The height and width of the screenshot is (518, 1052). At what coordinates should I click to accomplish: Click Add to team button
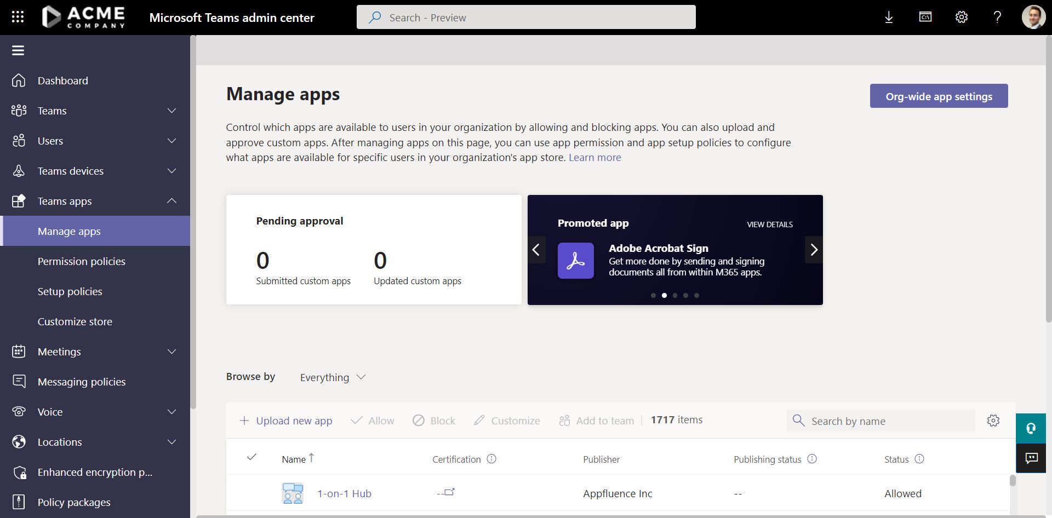pos(597,421)
